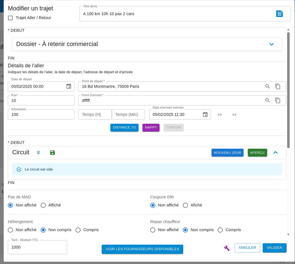Click the document icon in Titre devis field
295x264 pixels.
pos(279,14)
